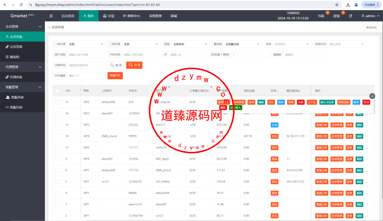Click the orange 导出 export button
The width and height of the screenshot is (383, 221).
[x=134, y=65]
